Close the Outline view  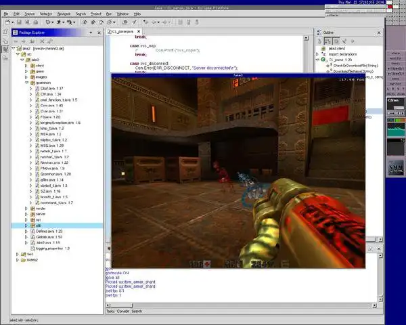(x=379, y=33)
